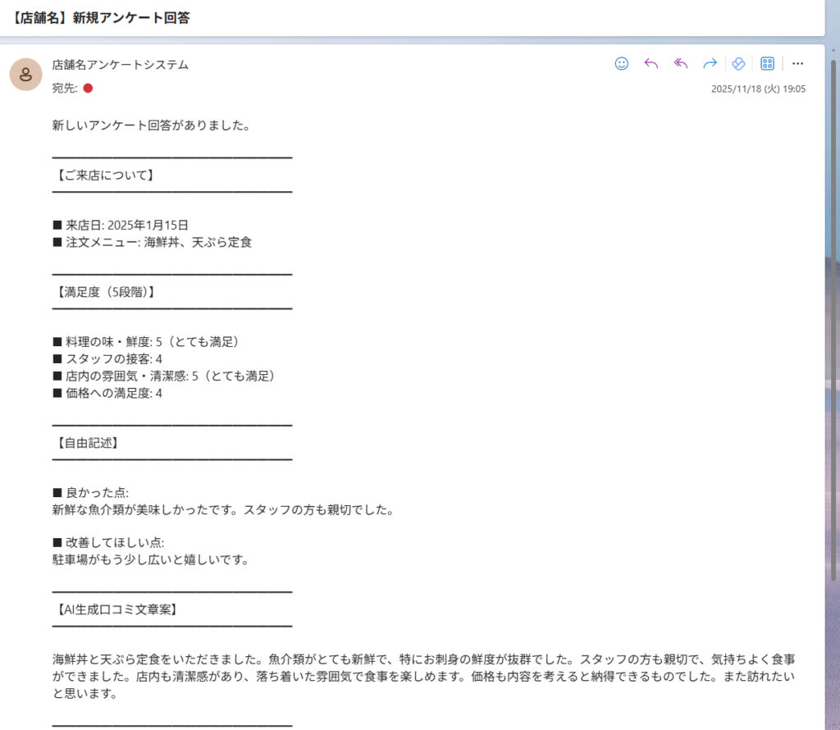Click the received timestamp 2025/11/18 19:05

click(758, 89)
